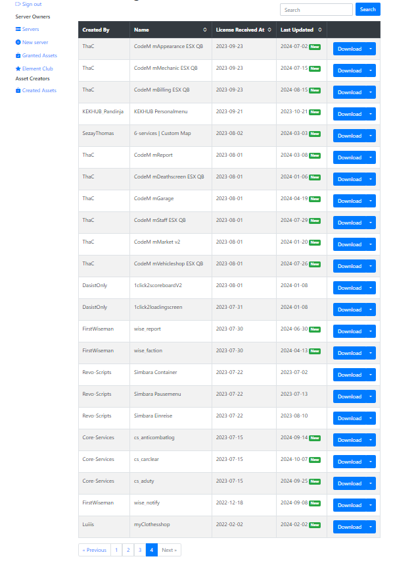Image resolution: width=416 pixels, height=567 pixels.
Task: Open download dropdown arrow for CodeM mBilling
Action: pyautogui.click(x=371, y=92)
